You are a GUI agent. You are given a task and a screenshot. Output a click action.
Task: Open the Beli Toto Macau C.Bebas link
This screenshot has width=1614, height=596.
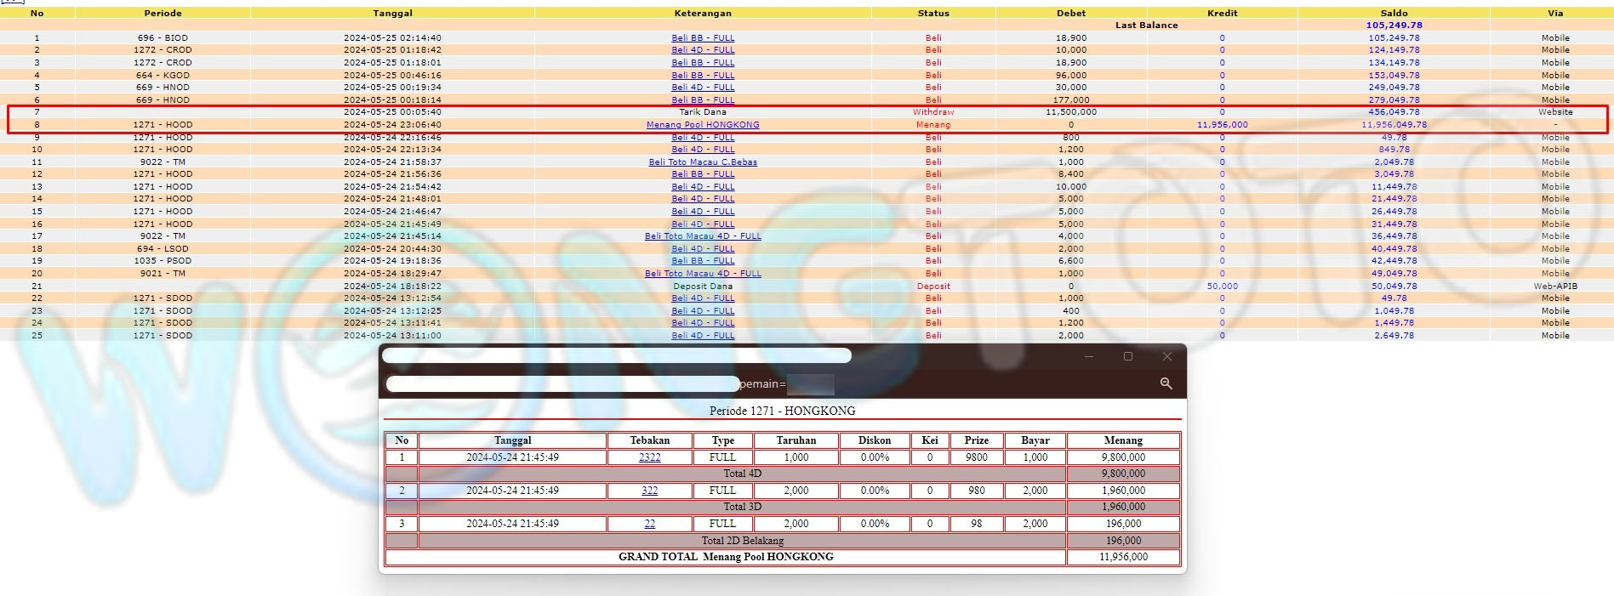click(702, 162)
